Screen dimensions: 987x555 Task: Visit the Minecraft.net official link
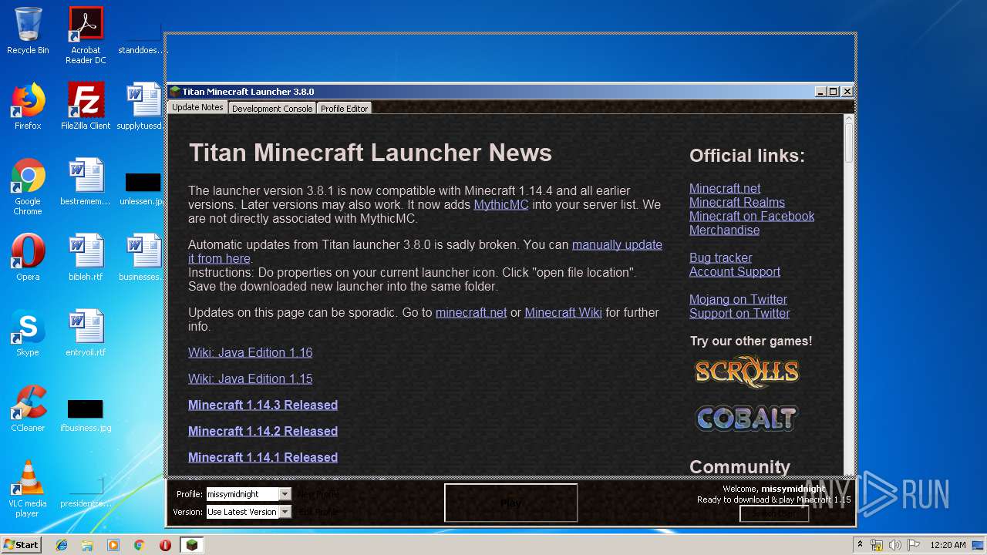pos(725,188)
